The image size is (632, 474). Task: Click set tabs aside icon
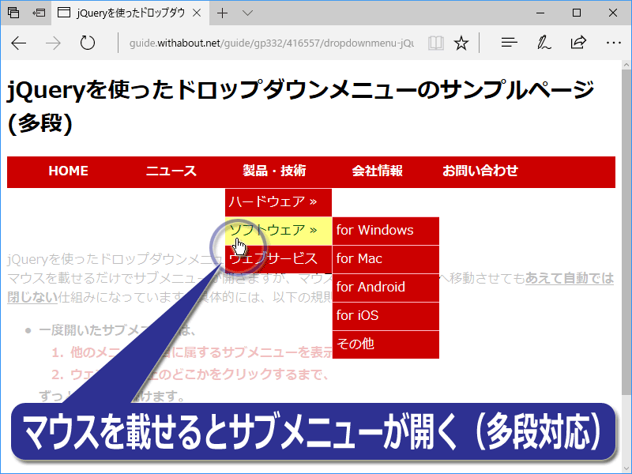[39, 13]
